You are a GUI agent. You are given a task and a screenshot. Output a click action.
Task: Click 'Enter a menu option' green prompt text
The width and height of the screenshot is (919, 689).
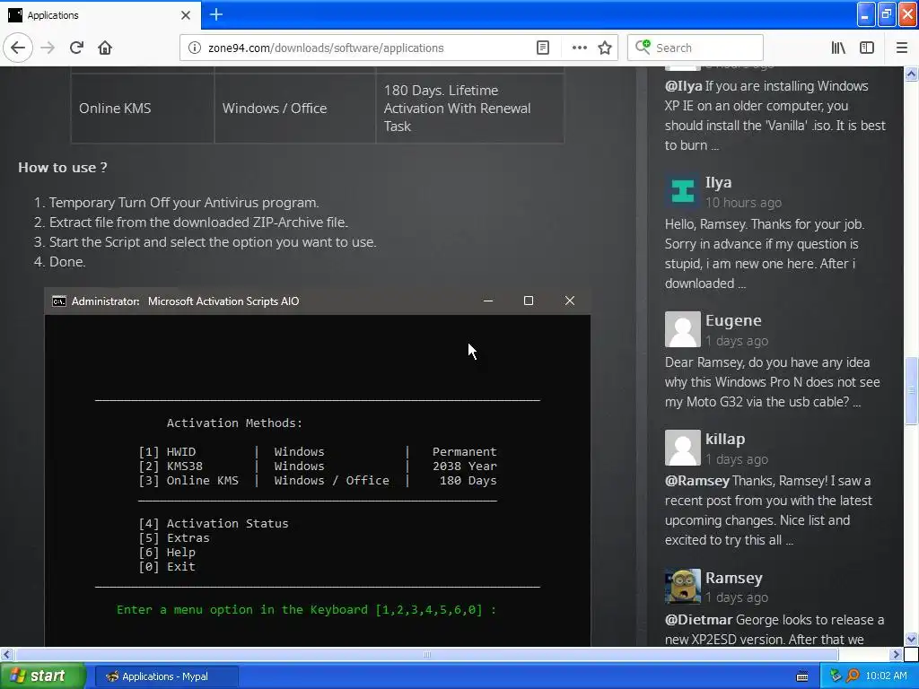pyautogui.click(x=306, y=610)
